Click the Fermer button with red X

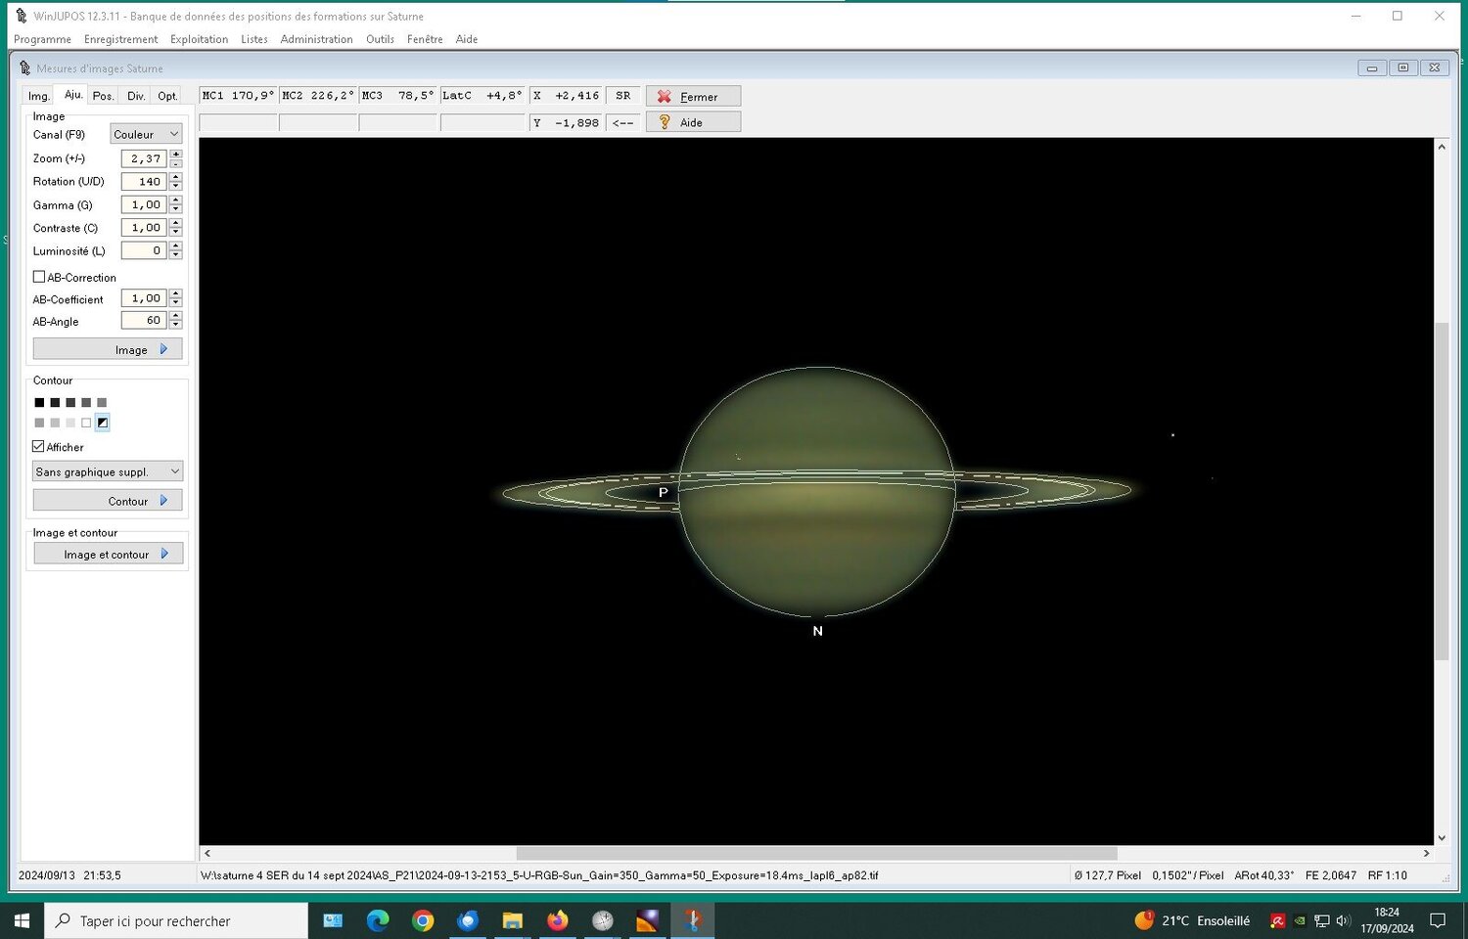pos(693,96)
